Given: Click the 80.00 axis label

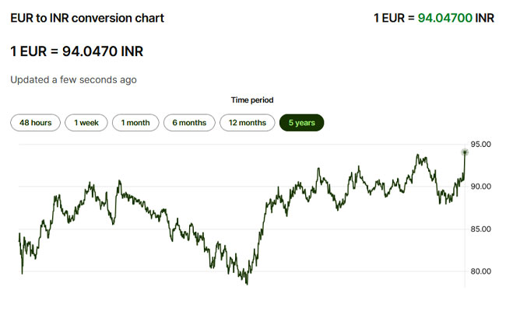Looking at the screenshot, I should pos(480,271).
